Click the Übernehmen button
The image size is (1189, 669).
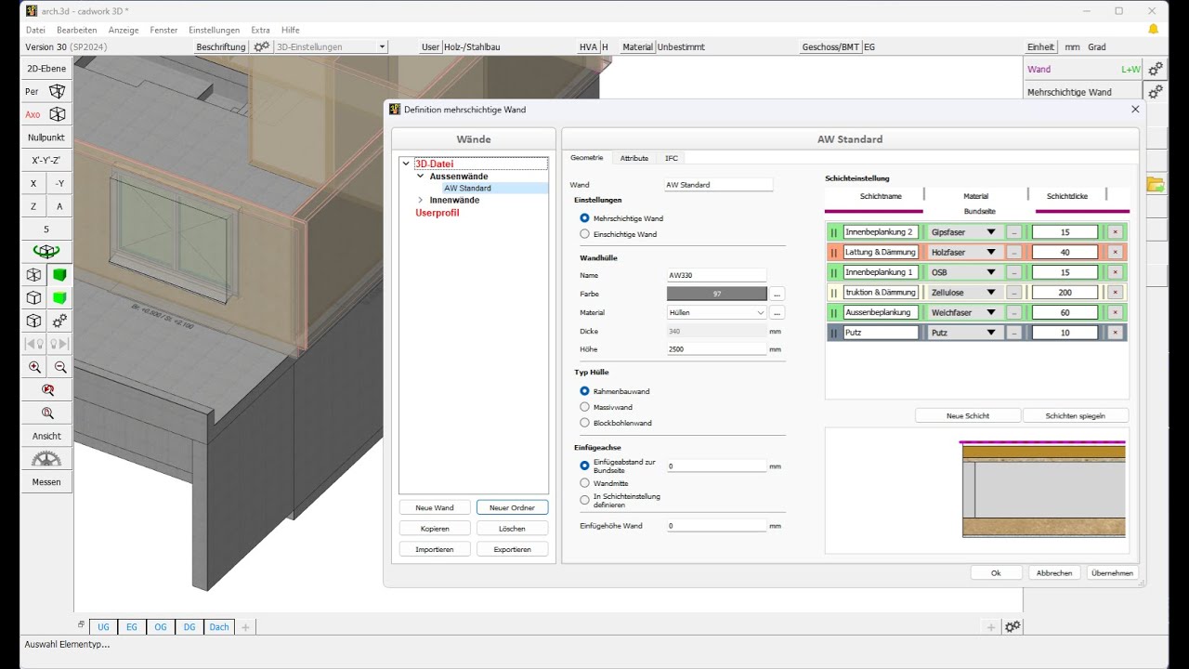coord(1112,573)
